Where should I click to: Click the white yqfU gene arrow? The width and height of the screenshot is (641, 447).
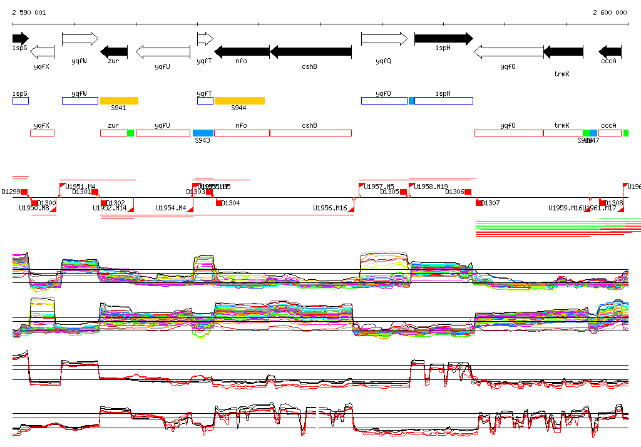(163, 52)
